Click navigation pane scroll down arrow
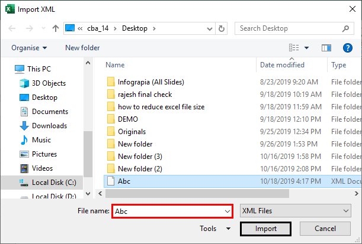The image size is (362, 244). pos(88,194)
